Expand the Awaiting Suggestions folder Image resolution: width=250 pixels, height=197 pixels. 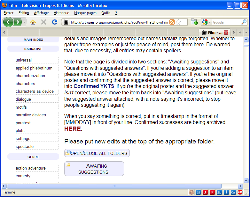pyautogui.click(x=94, y=169)
